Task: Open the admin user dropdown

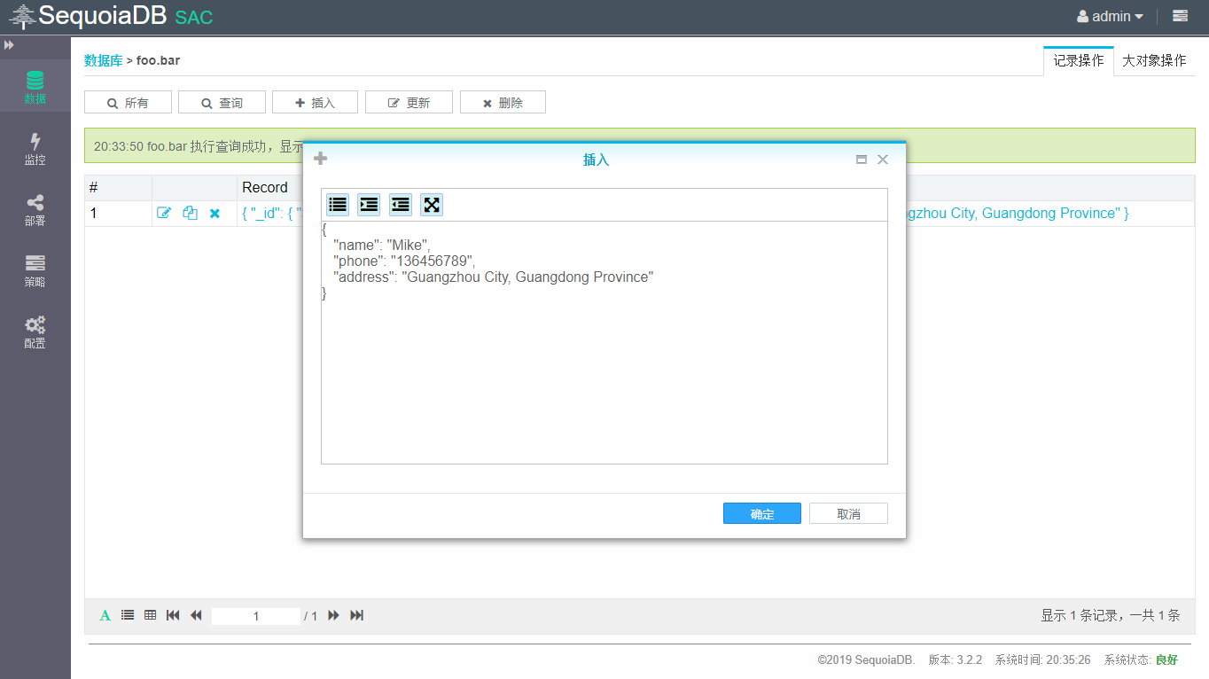Action: (x=1110, y=16)
